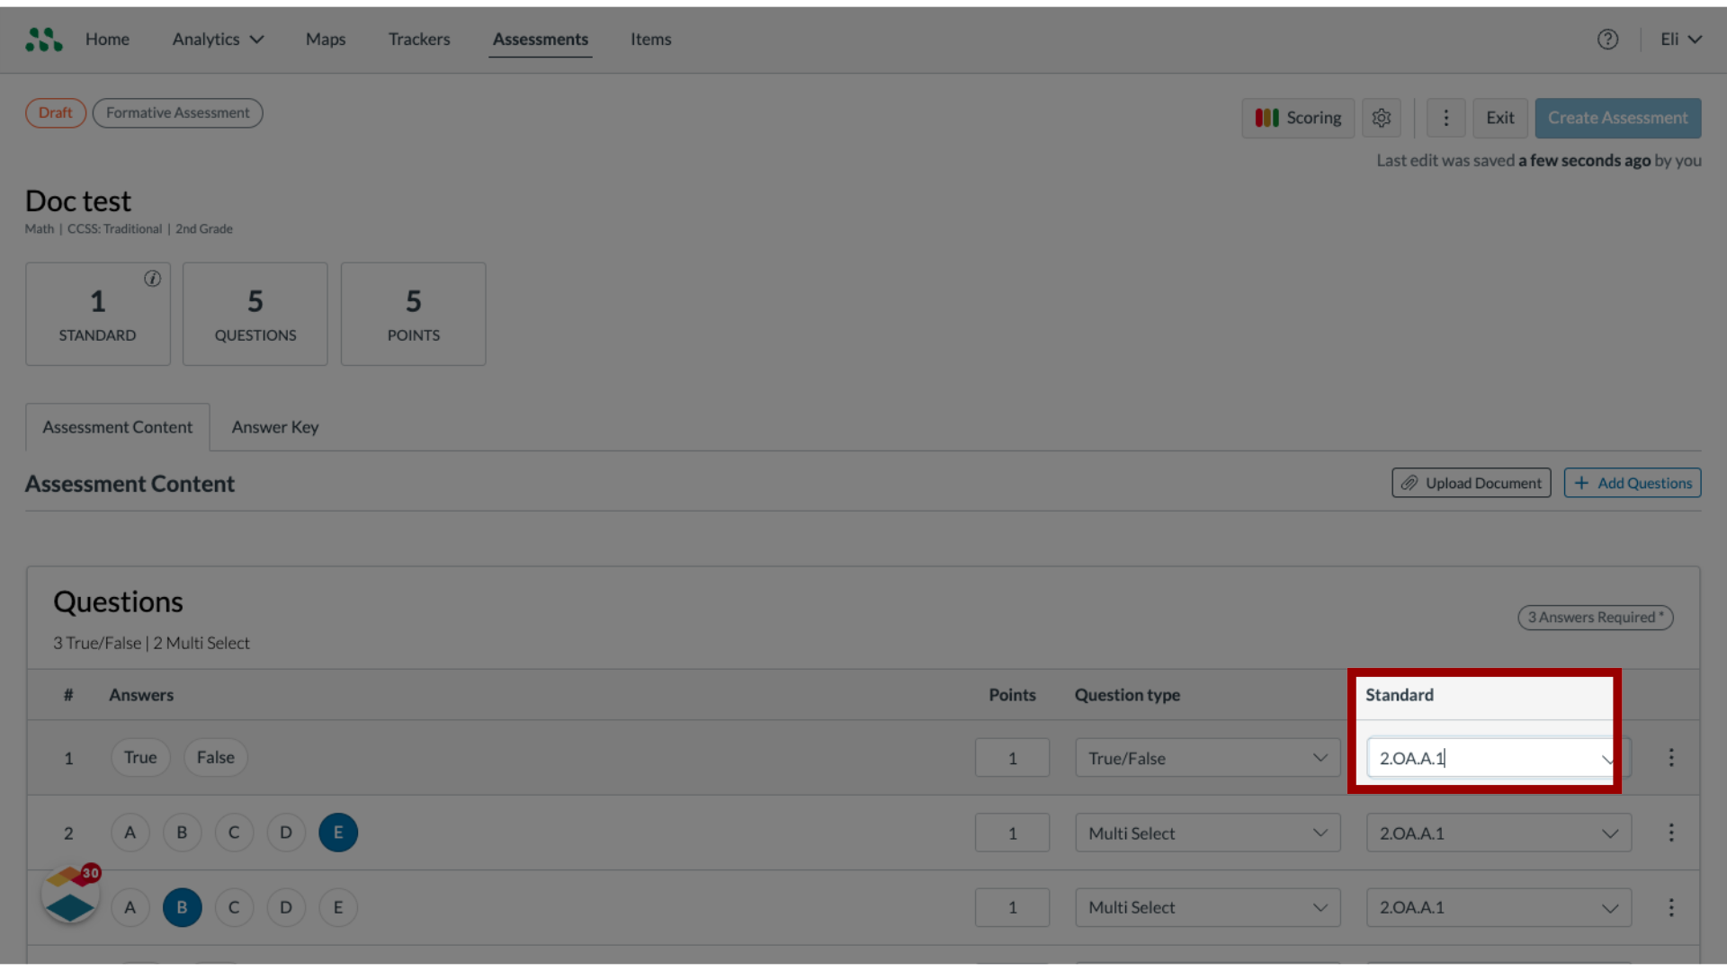Open question 1 Standard dropdown 2.OA.A.1
This screenshot has height=971, width=1727.
tap(1499, 758)
